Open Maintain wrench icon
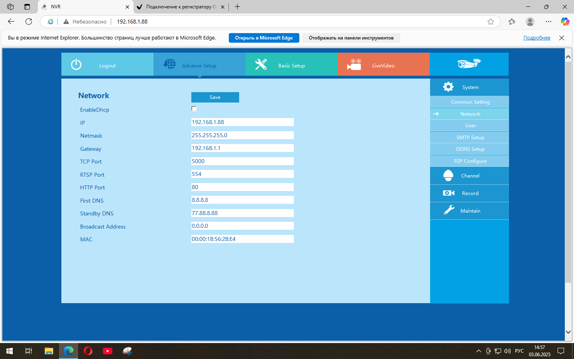 pos(449,210)
